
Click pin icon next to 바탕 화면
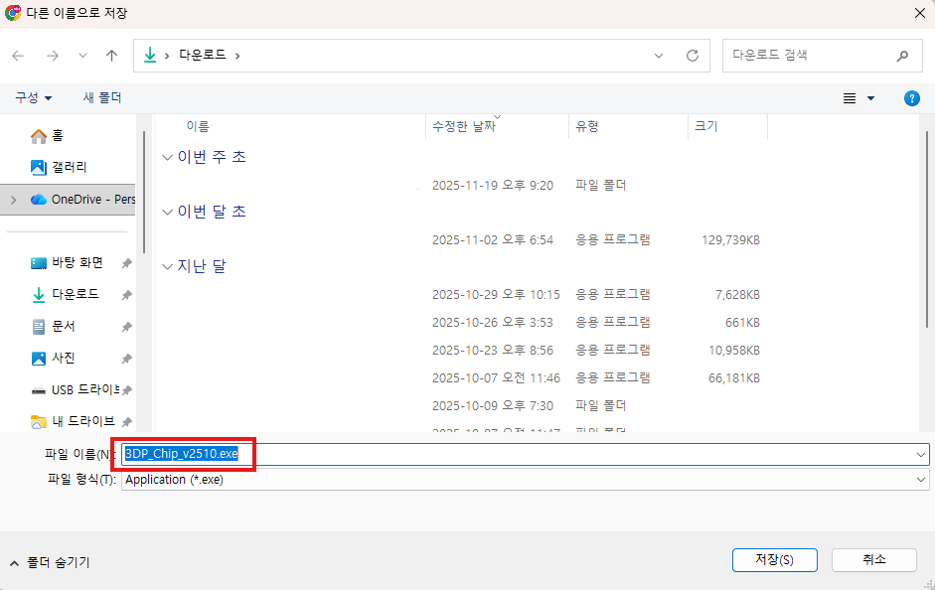click(x=126, y=263)
